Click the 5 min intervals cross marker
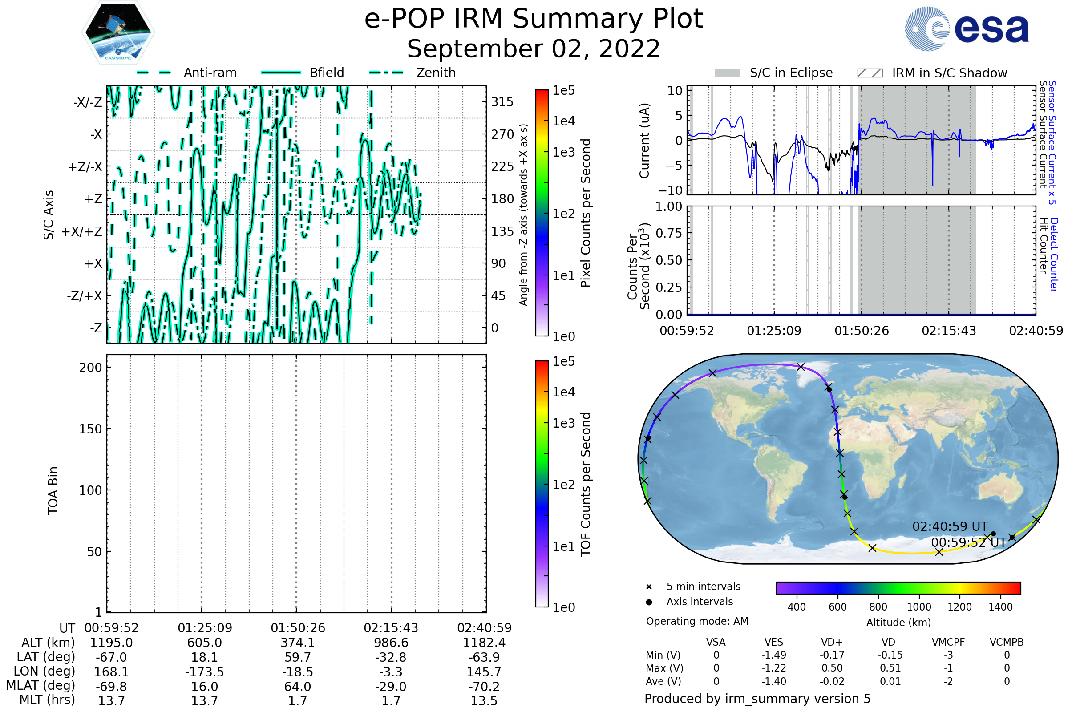Screen dimensions: 1068x712 point(649,587)
